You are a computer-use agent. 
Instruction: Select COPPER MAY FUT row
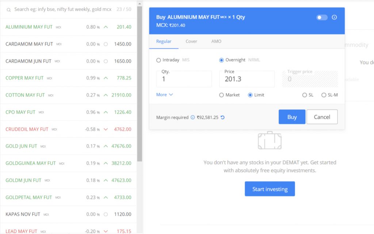coord(68,78)
